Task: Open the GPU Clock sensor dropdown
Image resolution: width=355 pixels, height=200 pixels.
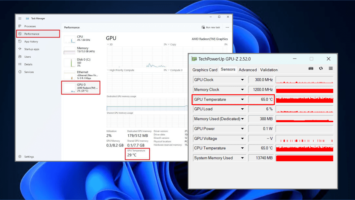Action: click(242, 80)
